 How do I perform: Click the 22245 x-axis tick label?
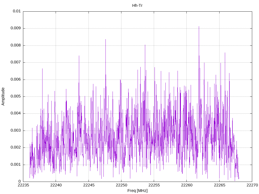[89, 185]
